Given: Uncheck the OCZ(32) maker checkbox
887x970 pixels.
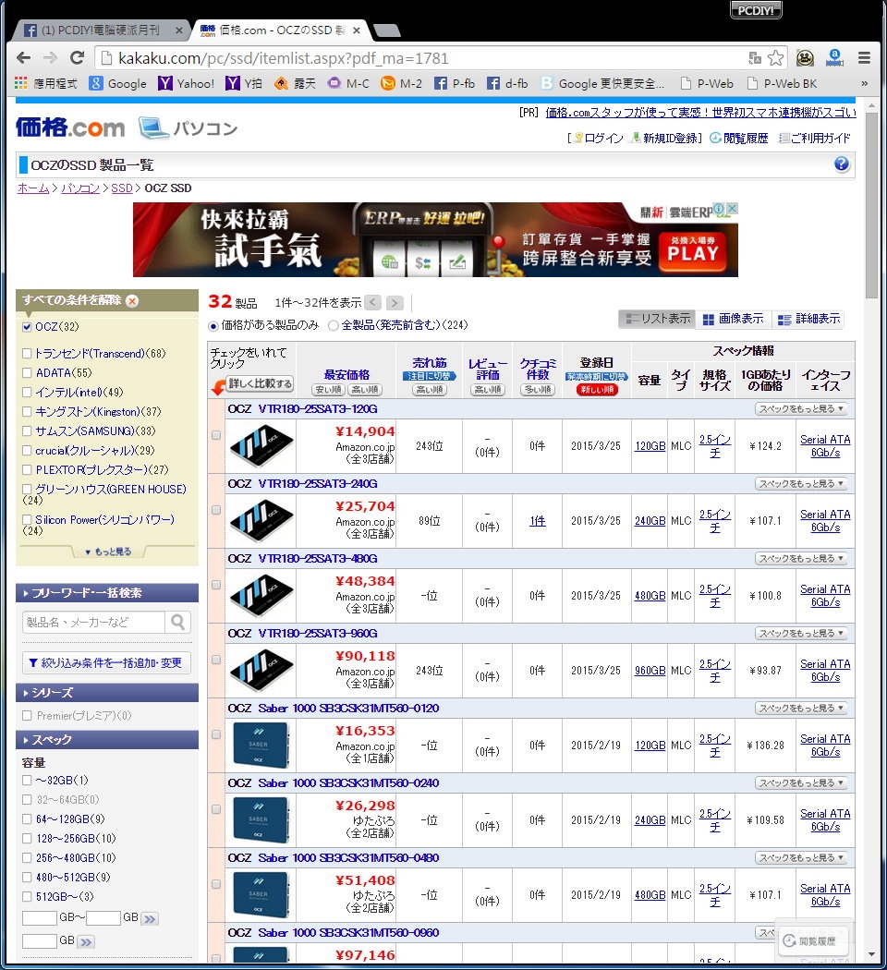Looking at the screenshot, I should click(27, 327).
